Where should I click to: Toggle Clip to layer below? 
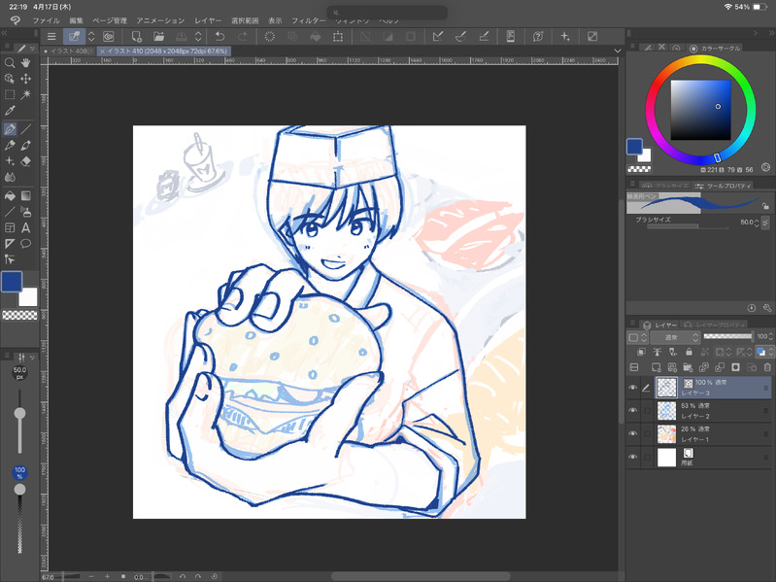coord(641,352)
